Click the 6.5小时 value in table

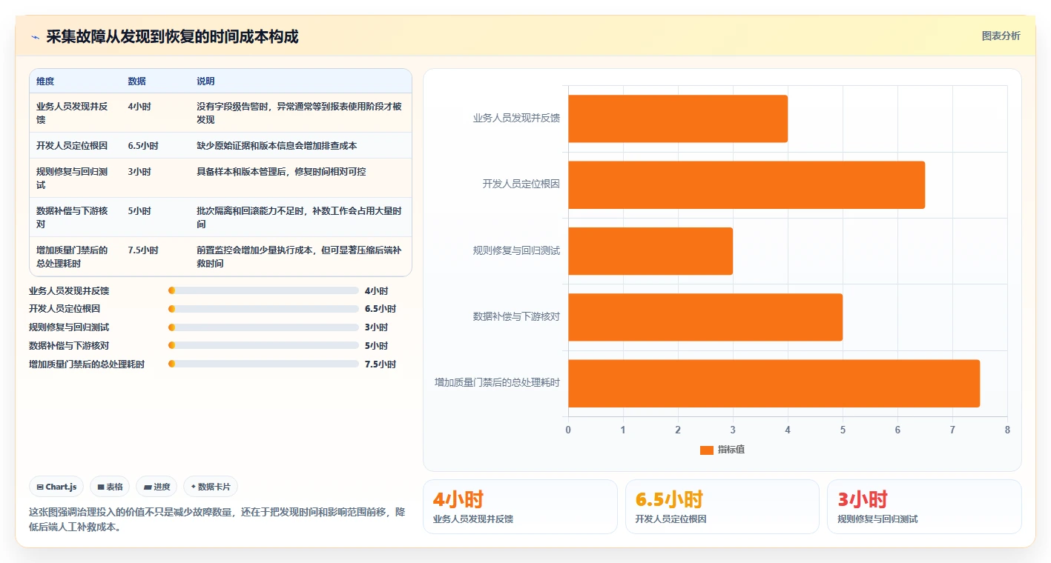[143, 146]
